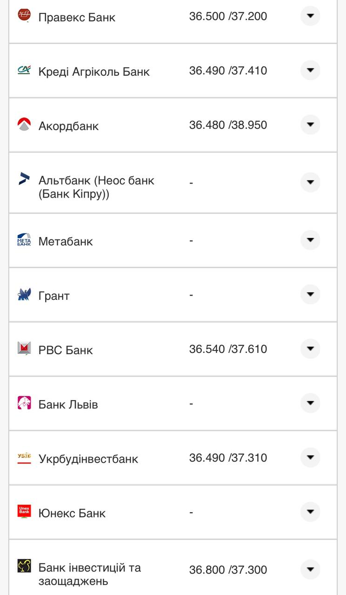Open the Креді Агріколь Банк name link
346x595 pixels.
click(x=94, y=72)
